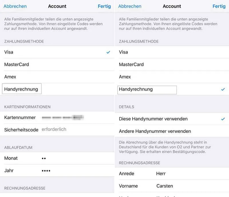The width and height of the screenshot is (229, 197).
Task: Choose MasterCard in right panel
Action: (x=172, y=65)
